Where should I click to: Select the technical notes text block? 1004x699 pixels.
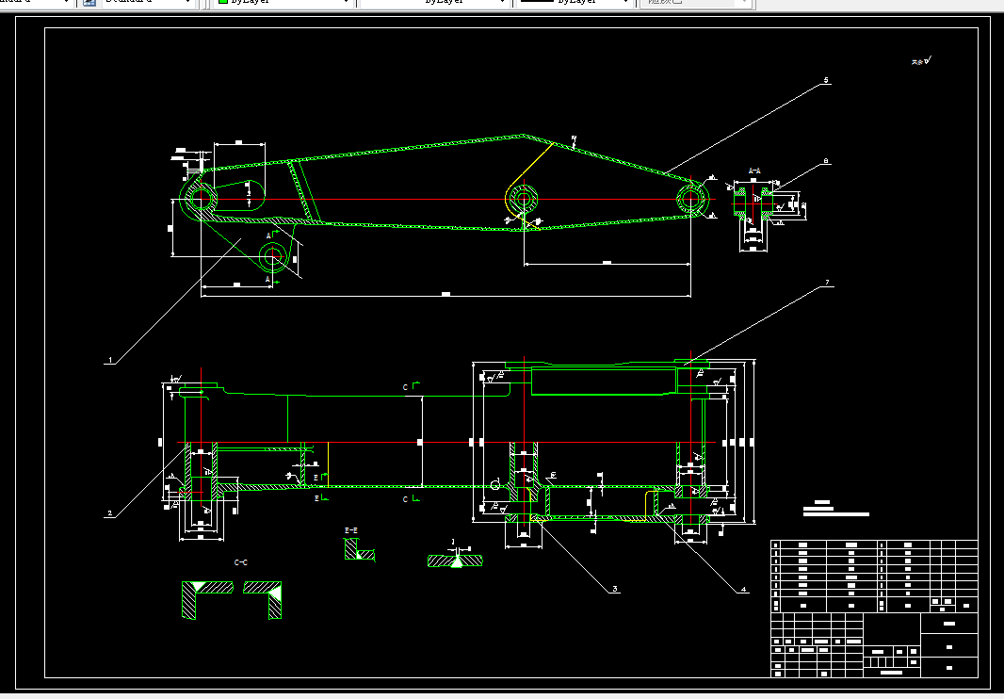pos(836,509)
